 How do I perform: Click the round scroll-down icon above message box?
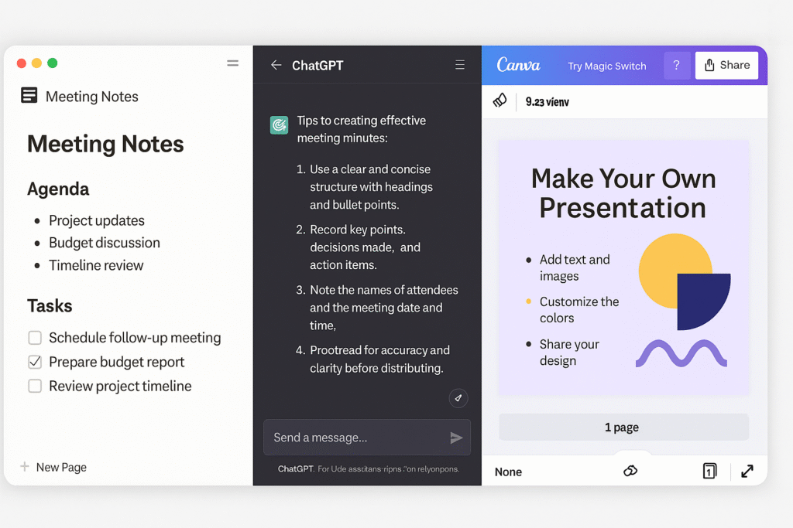(458, 398)
